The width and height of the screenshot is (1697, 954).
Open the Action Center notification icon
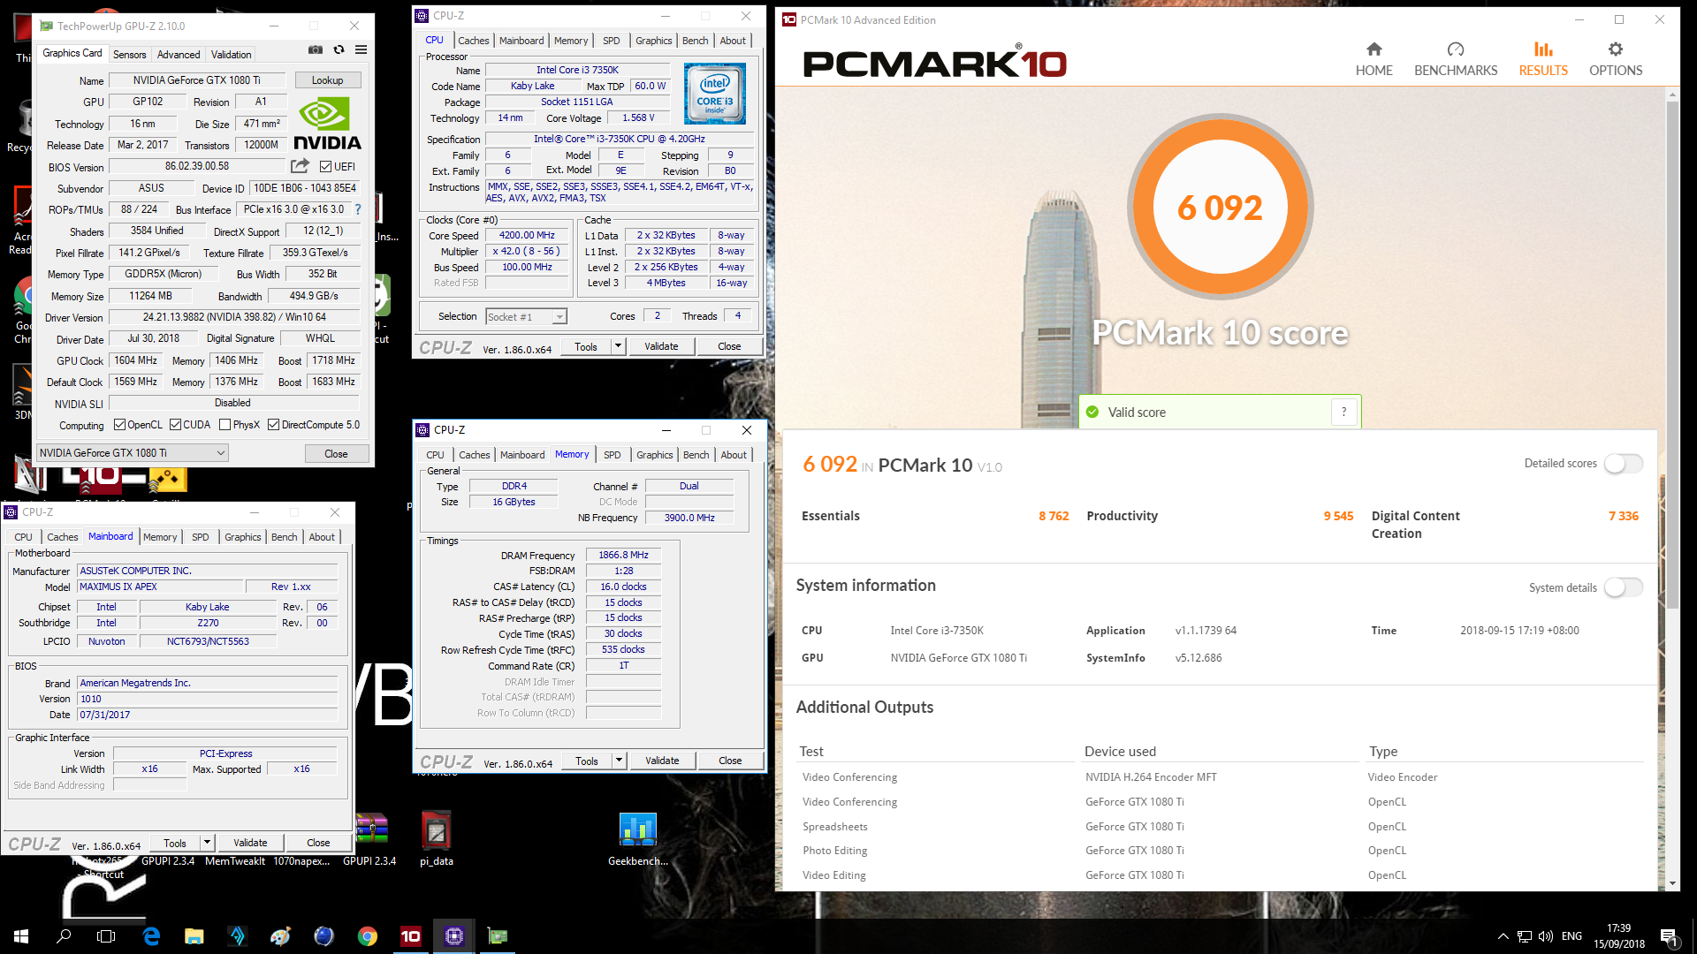(x=1670, y=936)
